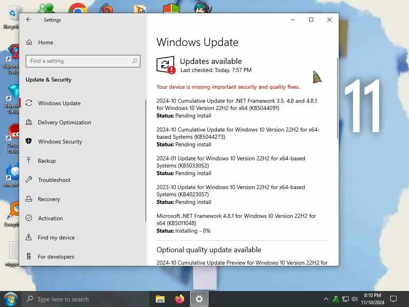
Task: Select the Activation checkmark icon
Action: [29, 218]
